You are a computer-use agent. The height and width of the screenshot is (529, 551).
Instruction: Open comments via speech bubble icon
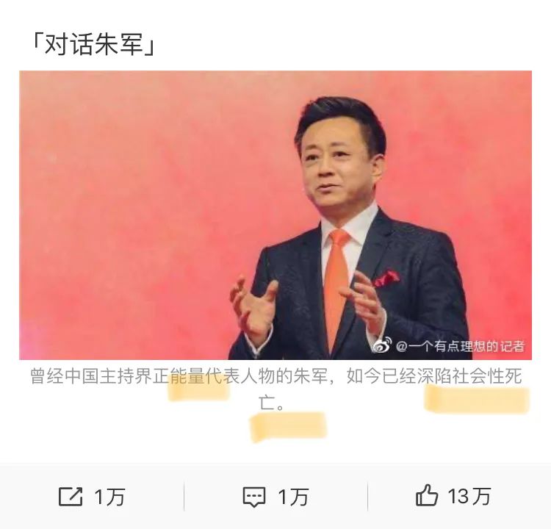(254, 497)
